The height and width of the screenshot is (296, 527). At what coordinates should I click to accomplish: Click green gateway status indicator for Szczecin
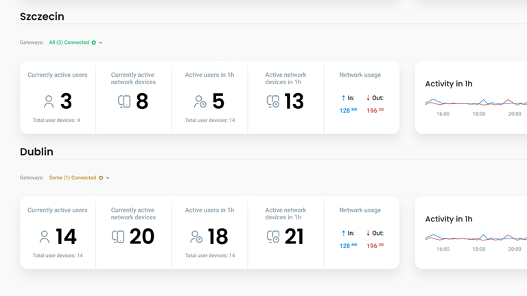point(94,42)
